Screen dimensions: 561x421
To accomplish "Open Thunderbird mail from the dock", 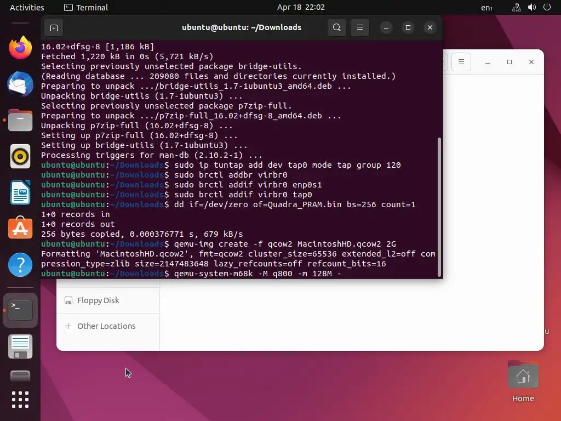I will tap(20, 84).
